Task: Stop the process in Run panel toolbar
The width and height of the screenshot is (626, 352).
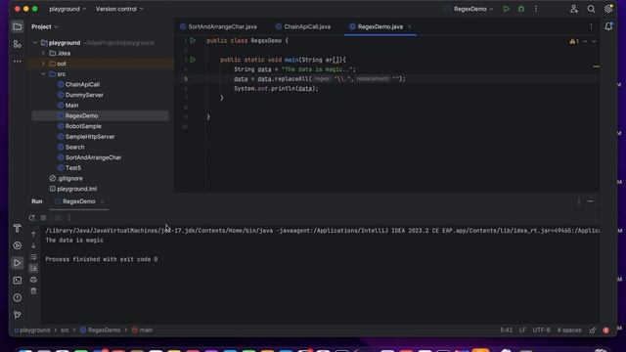Action: click(43, 218)
